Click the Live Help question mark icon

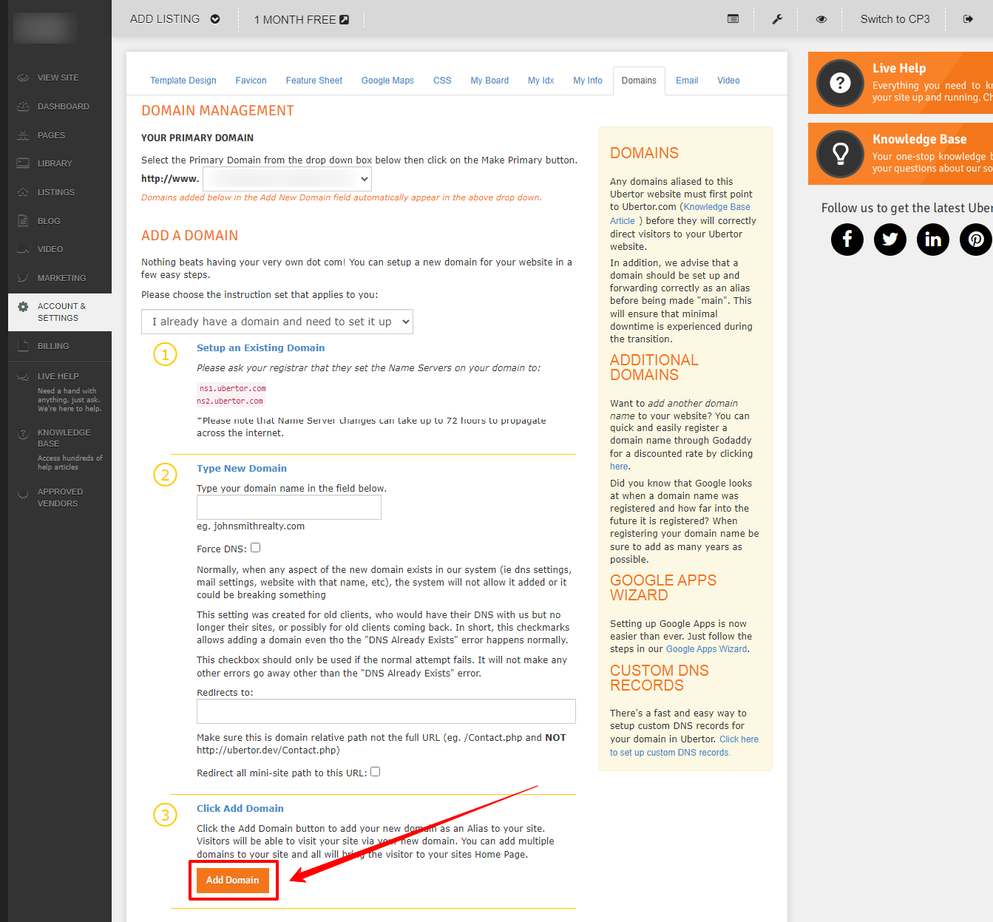click(841, 83)
